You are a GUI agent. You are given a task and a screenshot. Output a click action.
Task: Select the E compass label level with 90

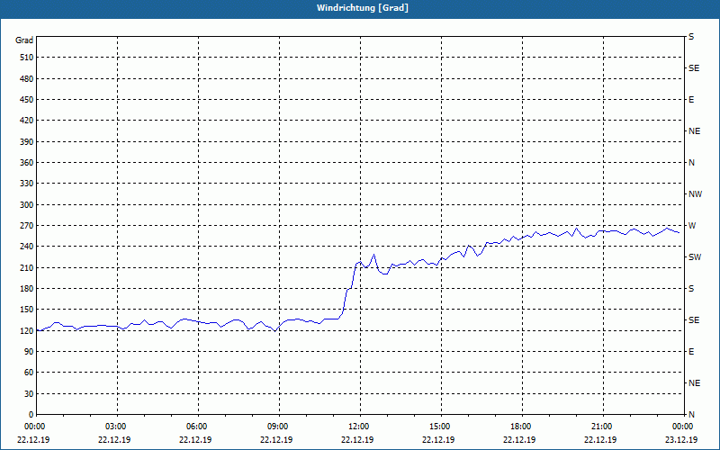pos(691,352)
